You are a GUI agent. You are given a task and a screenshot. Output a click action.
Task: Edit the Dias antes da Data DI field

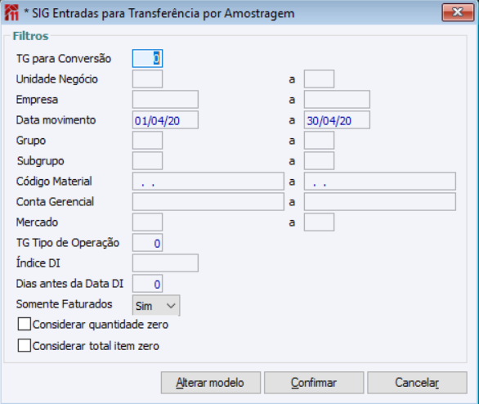pyautogui.click(x=148, y=284)
